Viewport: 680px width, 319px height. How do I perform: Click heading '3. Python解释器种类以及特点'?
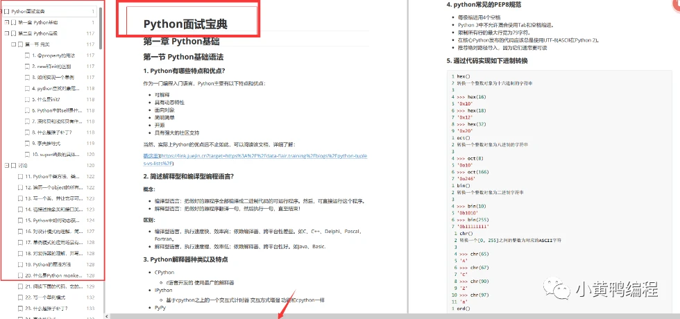tap(186, 259)
